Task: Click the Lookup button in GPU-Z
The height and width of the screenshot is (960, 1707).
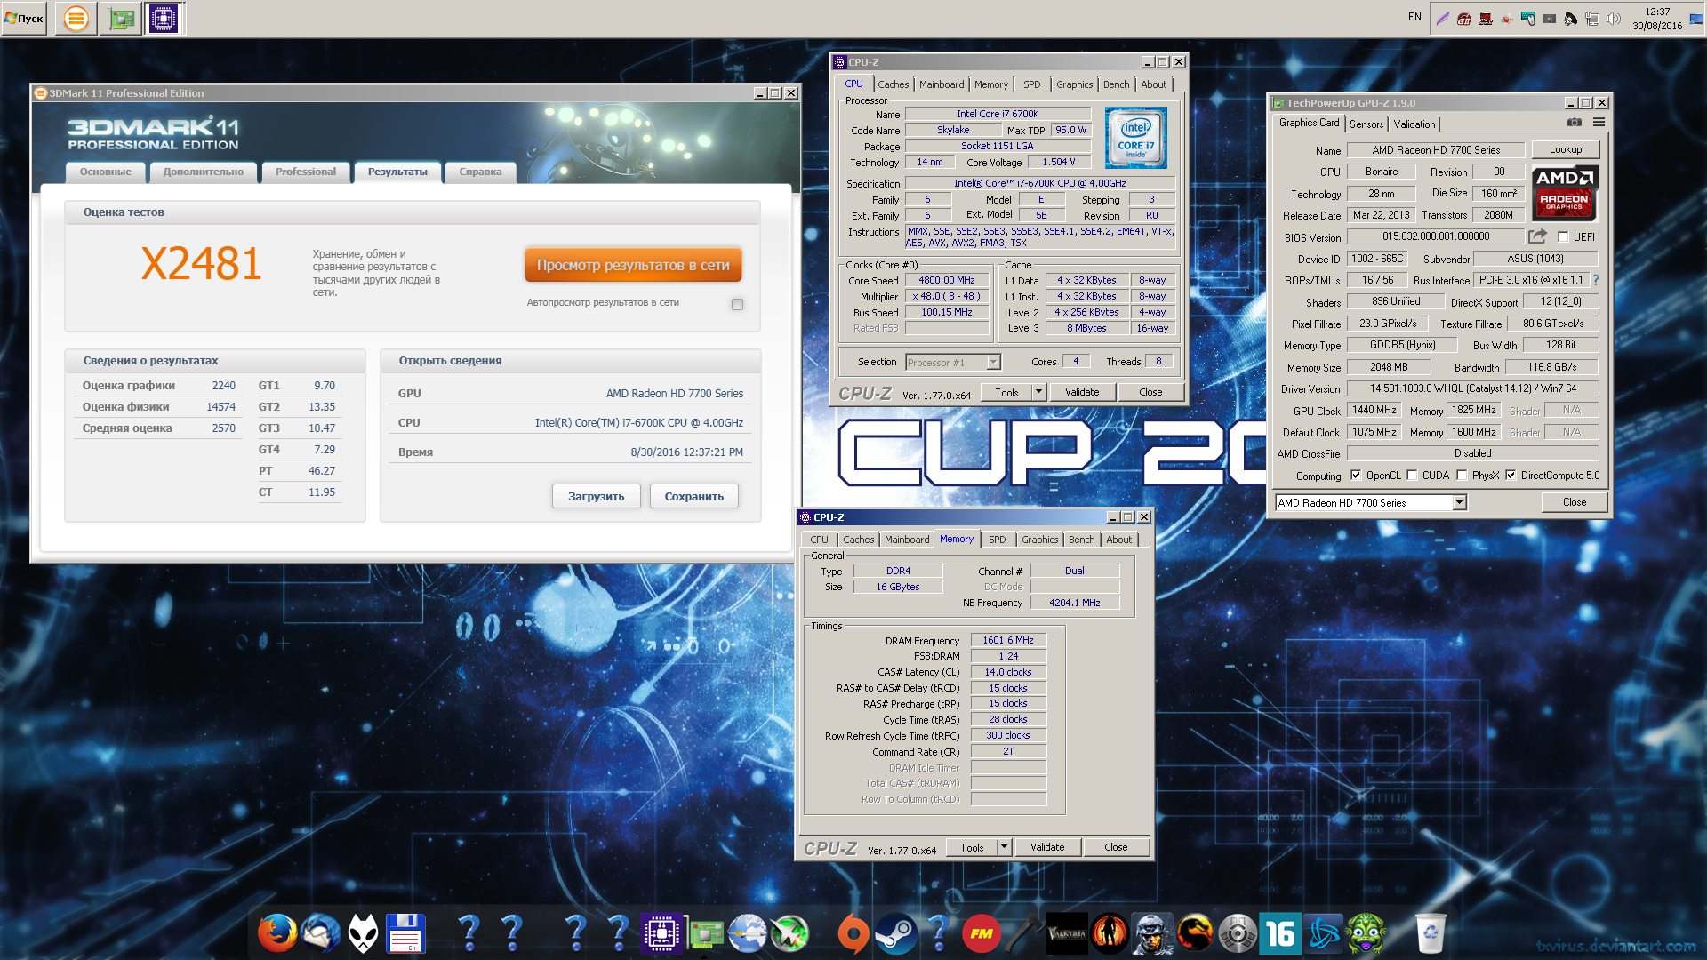Action: click(1566, 149)
